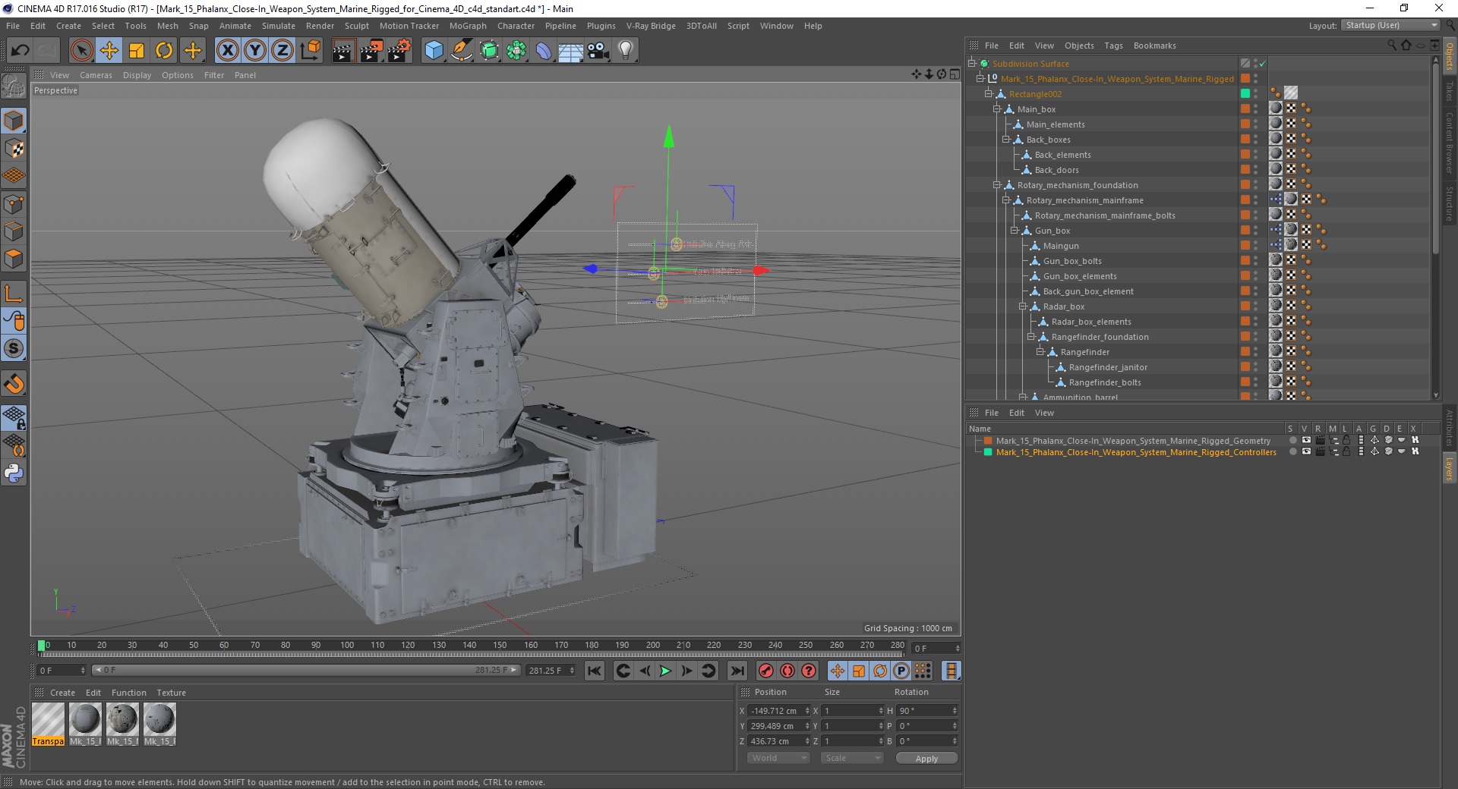Click the Rectangle002 green layer color swatch

[1245, 94]
